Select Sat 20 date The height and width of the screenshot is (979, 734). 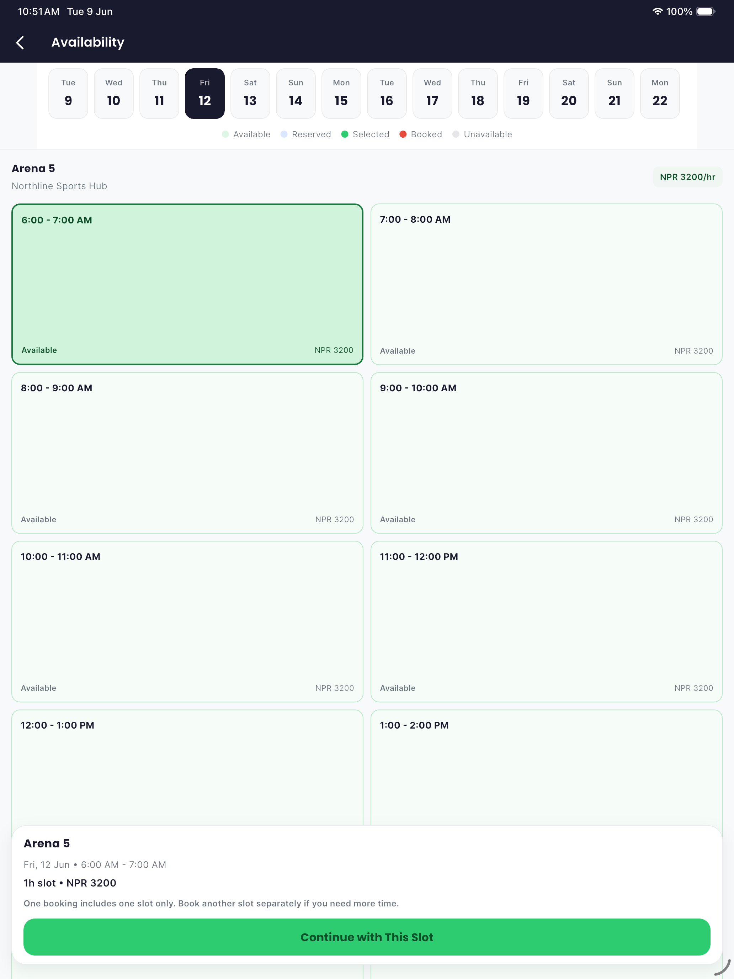(x=569, y=94)
